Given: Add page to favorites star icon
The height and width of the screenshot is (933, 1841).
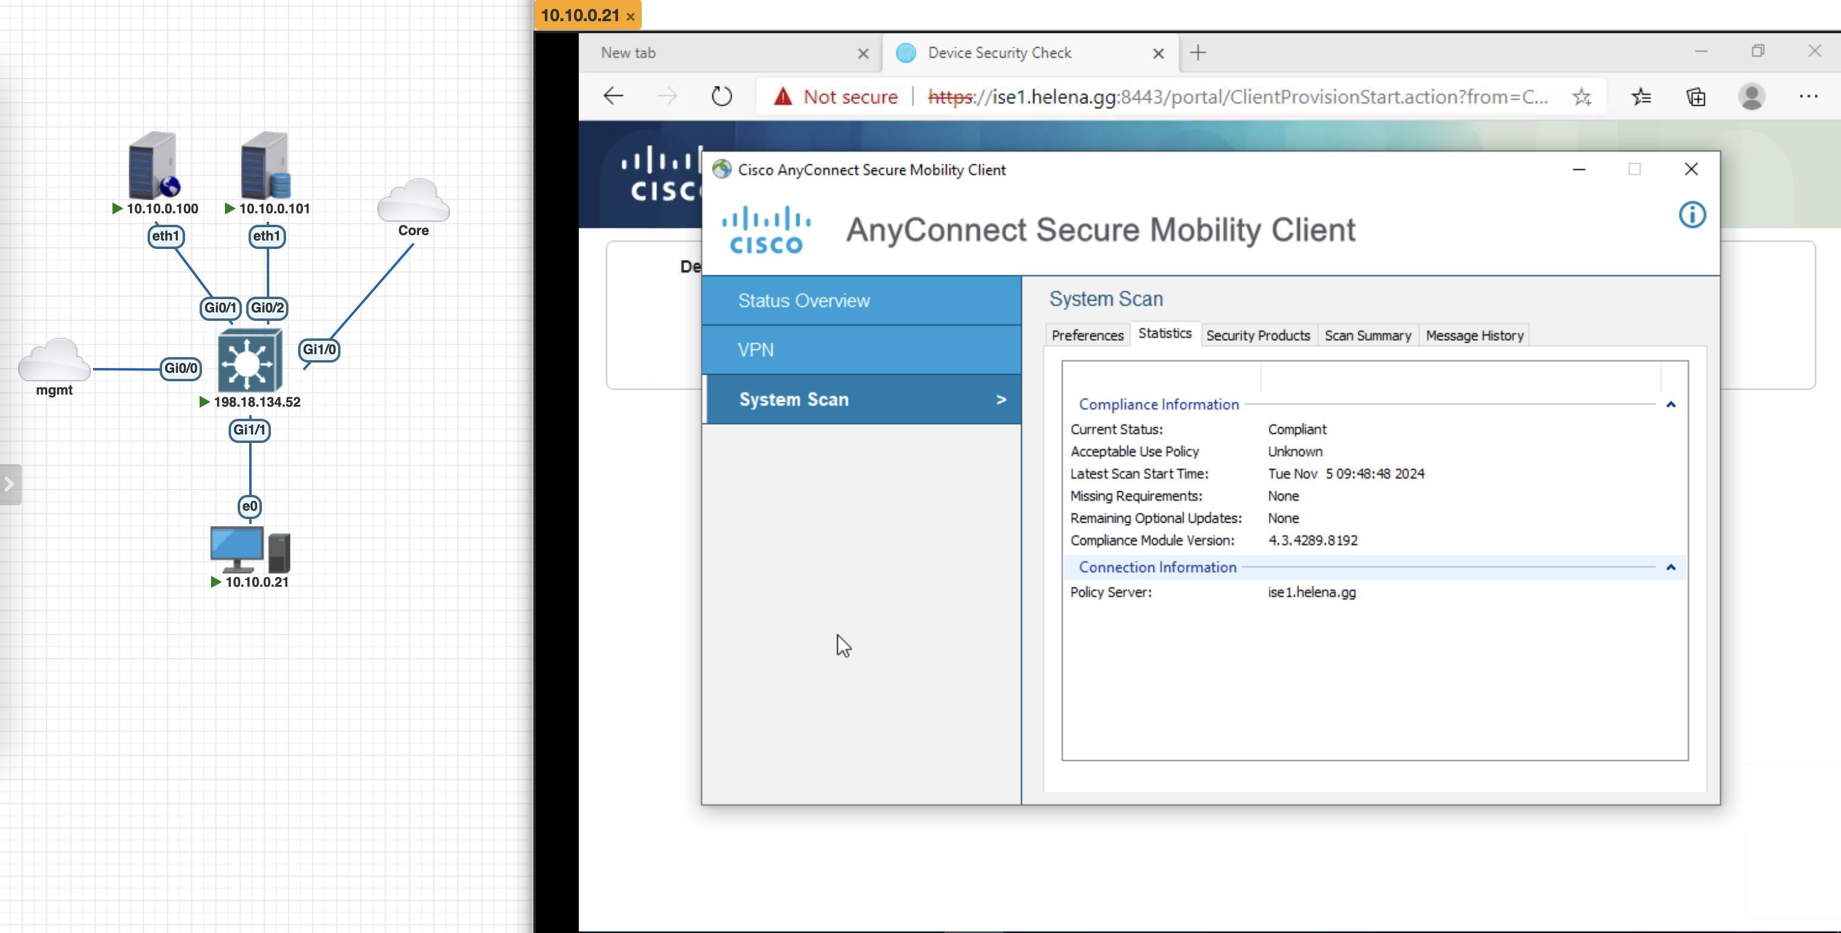Looking at the screenshot, I should point(1582,96).
